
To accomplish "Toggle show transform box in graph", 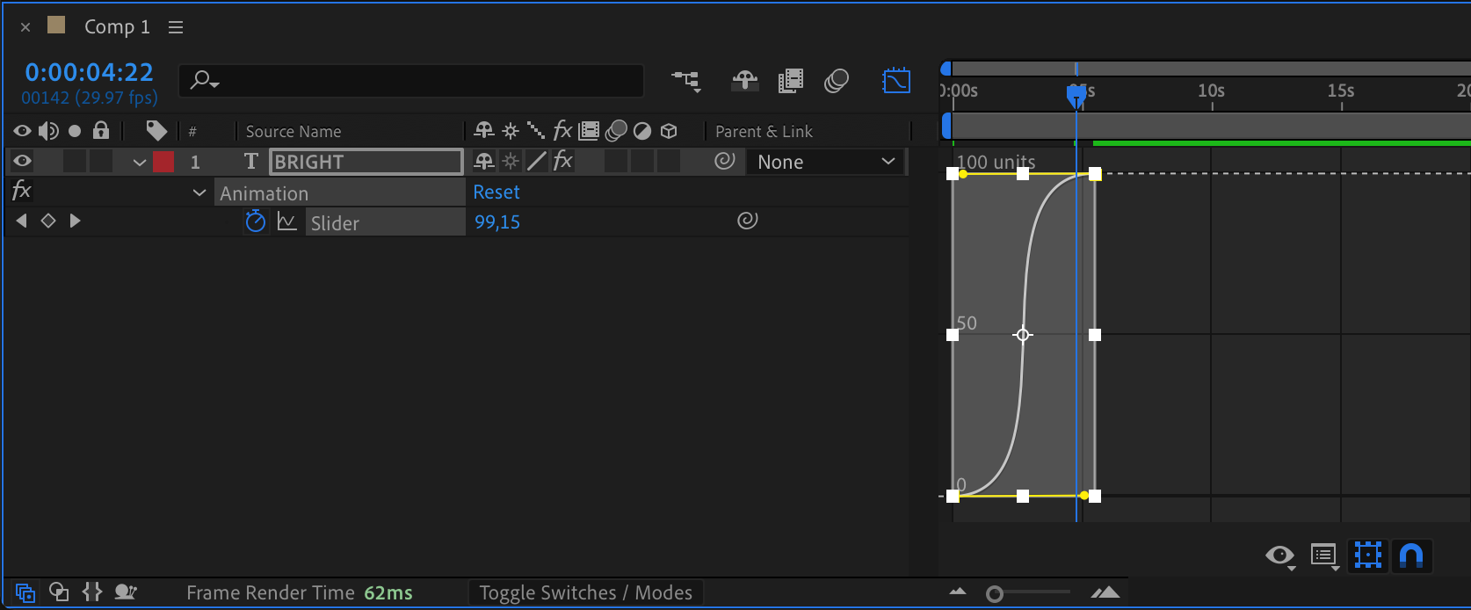I will [1367, 556].
